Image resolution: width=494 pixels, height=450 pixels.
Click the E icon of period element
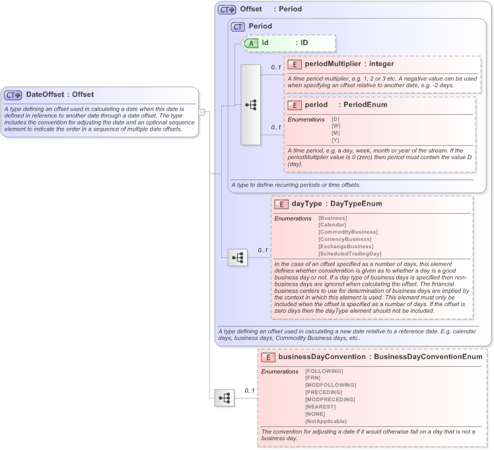coord(295,105)
